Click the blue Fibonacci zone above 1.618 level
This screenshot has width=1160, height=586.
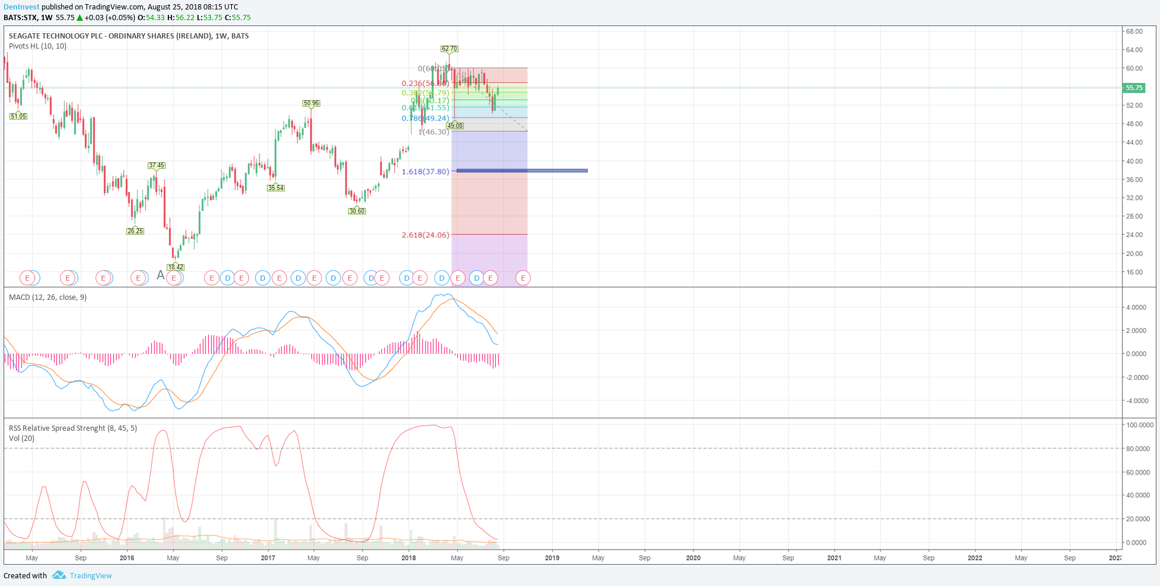(489, 150)
